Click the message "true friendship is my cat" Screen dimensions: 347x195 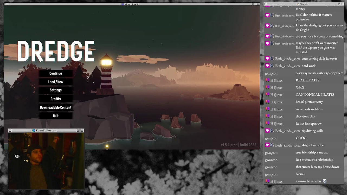click(312, 152)
